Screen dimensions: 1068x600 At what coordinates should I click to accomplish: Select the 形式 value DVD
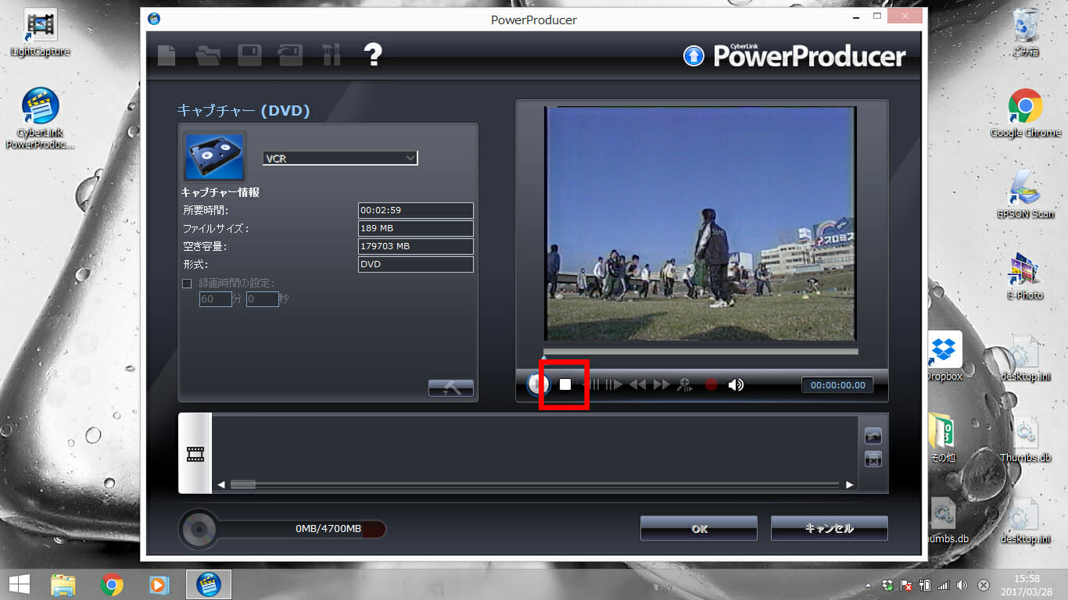pos(416,265)
